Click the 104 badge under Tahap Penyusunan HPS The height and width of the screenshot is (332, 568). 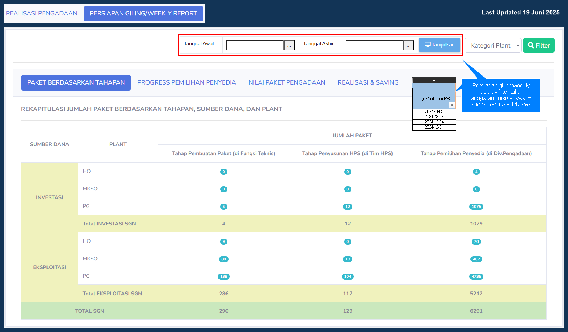(x=347, y=276)
